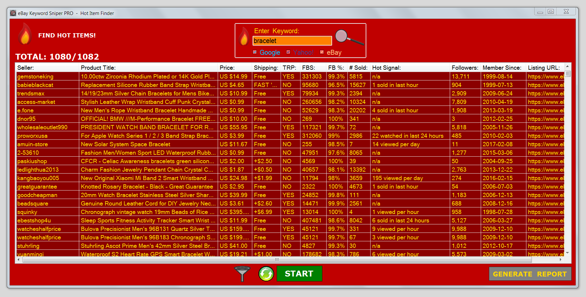586x297 pixels.
Task: Sort by the Shipping column header
Action: [x=266, y=67]
